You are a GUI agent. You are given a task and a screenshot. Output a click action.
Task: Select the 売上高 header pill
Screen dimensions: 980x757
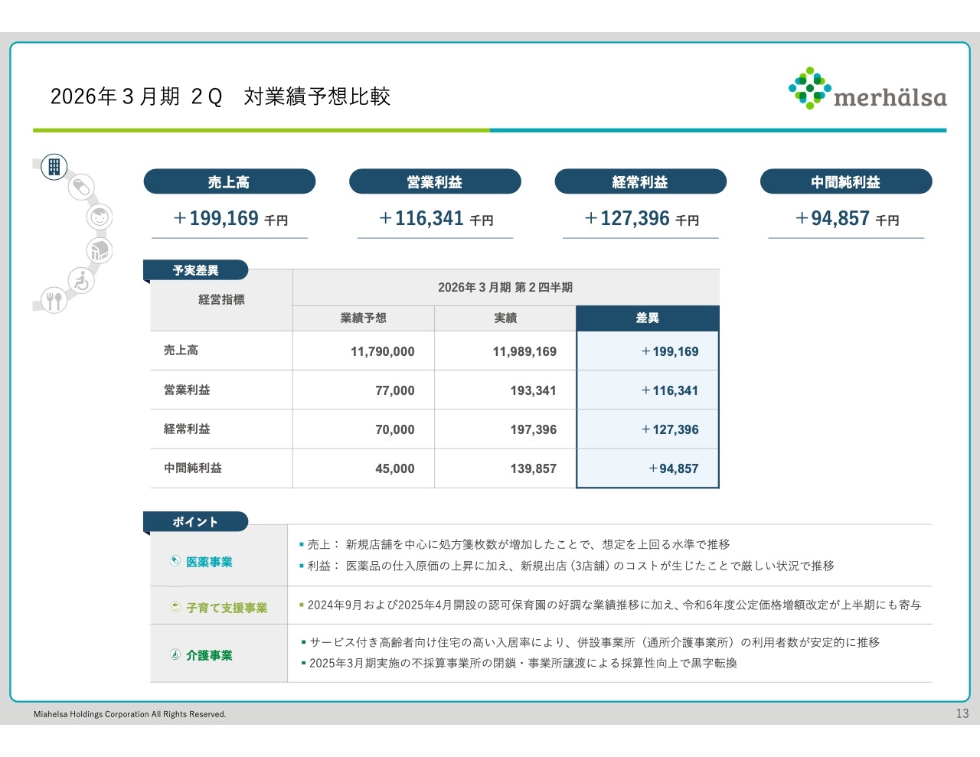pyautogui.click(x=229, y=182)
